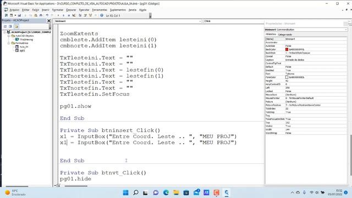The image size is (352, 198).
Task: Open the Suplementos menu
Action: 118,10
